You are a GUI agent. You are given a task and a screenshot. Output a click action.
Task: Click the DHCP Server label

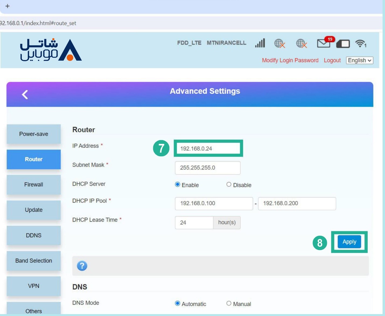coord(89,184)
